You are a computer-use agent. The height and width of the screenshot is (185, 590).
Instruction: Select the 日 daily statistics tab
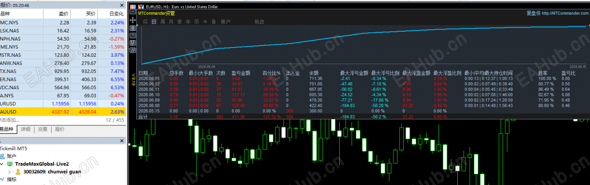pos(154,22)
